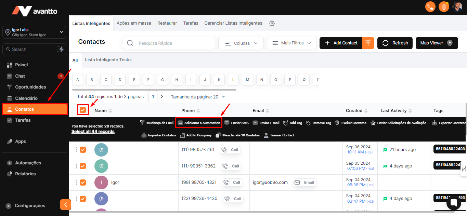Expand the Mais Filtros dropdown
Image resolution: width=467 pixels, height=216 pixels.
point(291,43)
